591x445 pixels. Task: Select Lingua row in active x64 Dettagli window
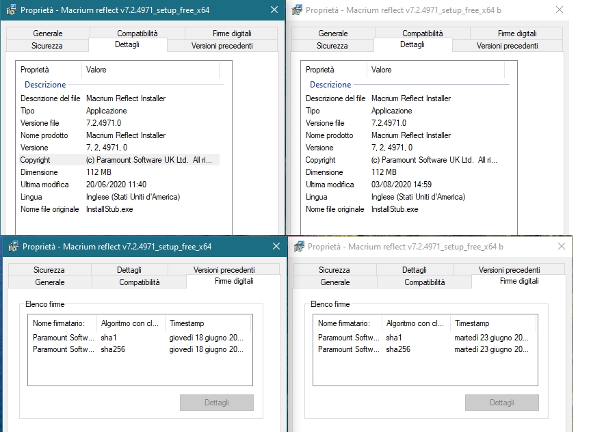(119, 197)
